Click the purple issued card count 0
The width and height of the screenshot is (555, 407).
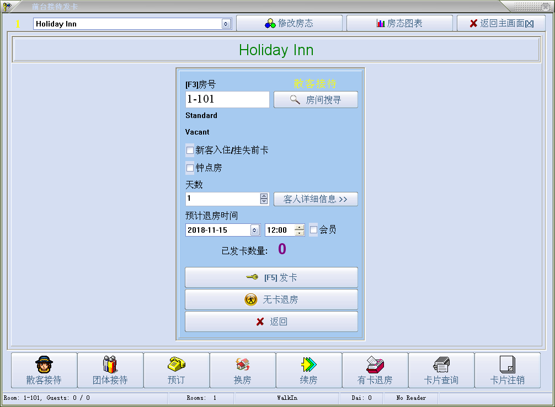point(282,249)
